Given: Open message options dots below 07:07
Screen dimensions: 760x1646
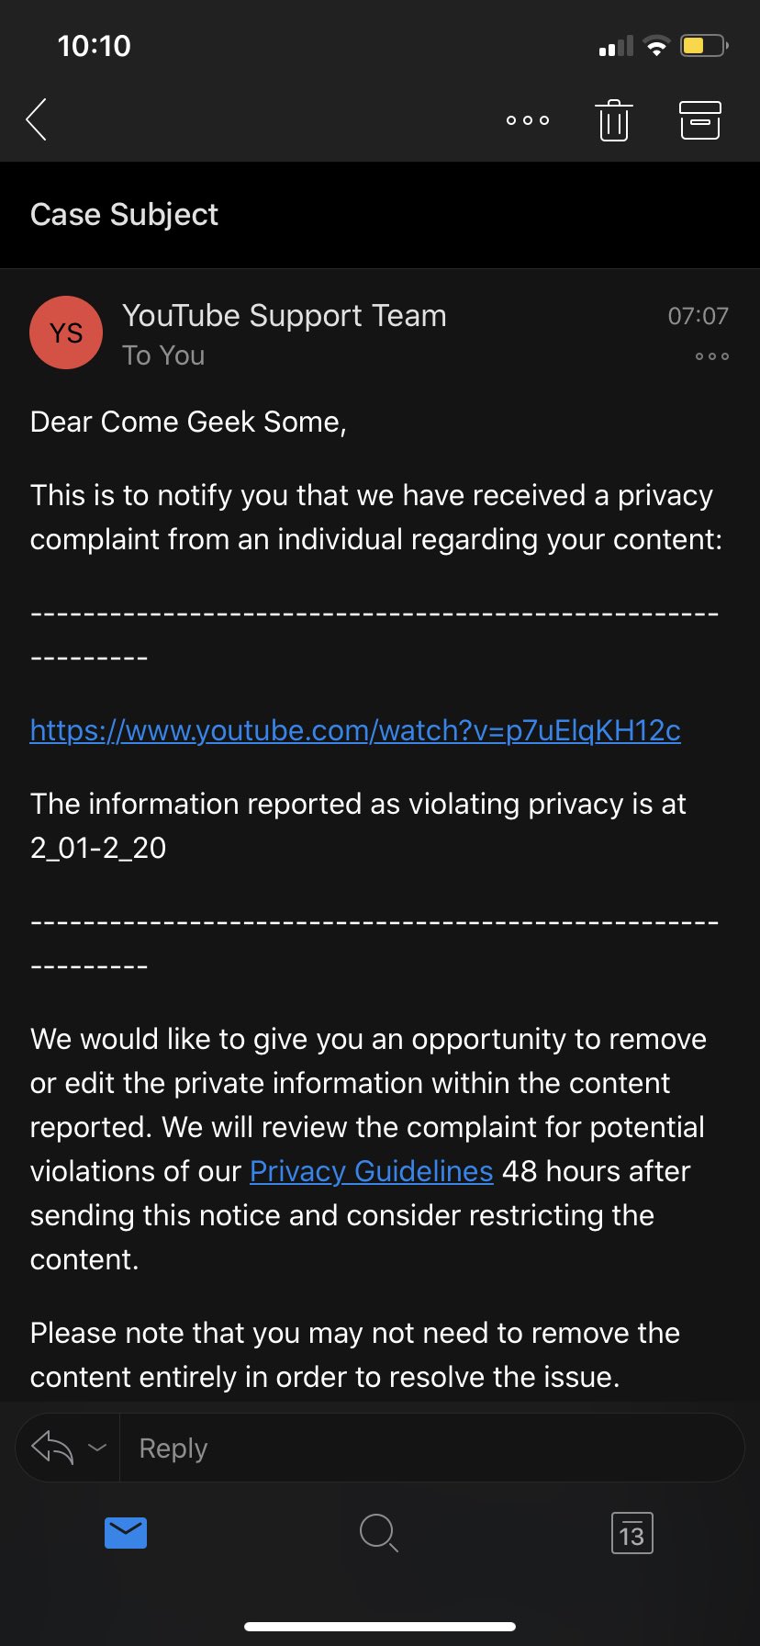Looking at the screenshot, I should [712, 356].
